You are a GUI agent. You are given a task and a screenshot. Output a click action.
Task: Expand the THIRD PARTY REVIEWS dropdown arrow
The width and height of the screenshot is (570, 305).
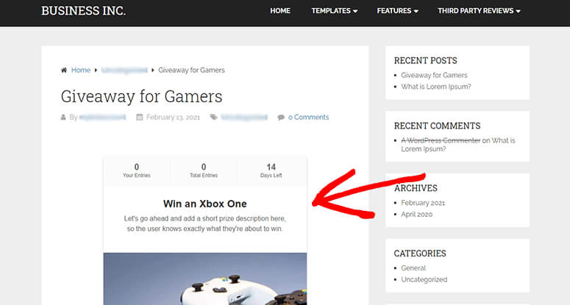pos(518,11)
